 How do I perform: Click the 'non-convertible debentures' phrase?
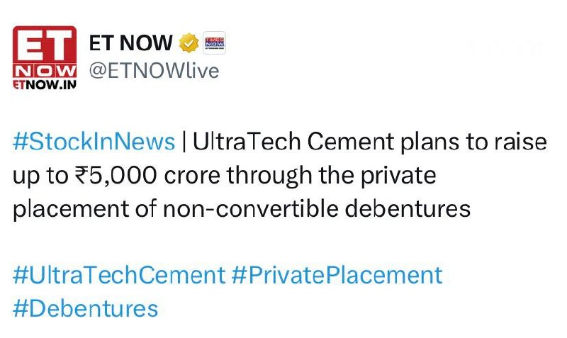click(x=316, y=208)
